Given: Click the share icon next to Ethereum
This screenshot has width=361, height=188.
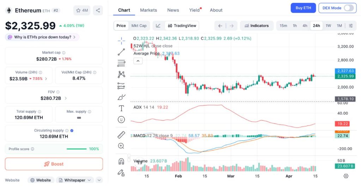Looking at the screenshot, I should 98,10.
